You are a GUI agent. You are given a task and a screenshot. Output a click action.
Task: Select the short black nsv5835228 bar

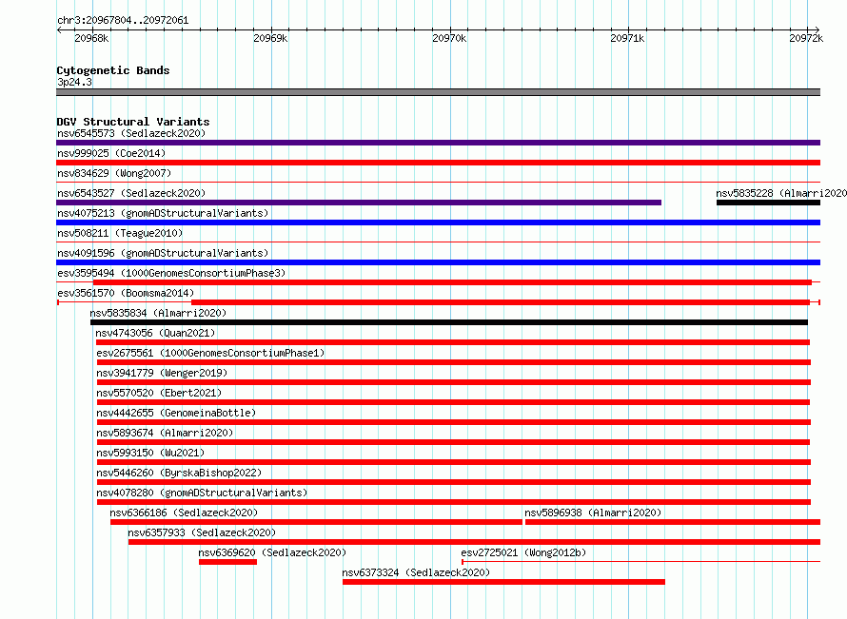(x=768, y=203)
